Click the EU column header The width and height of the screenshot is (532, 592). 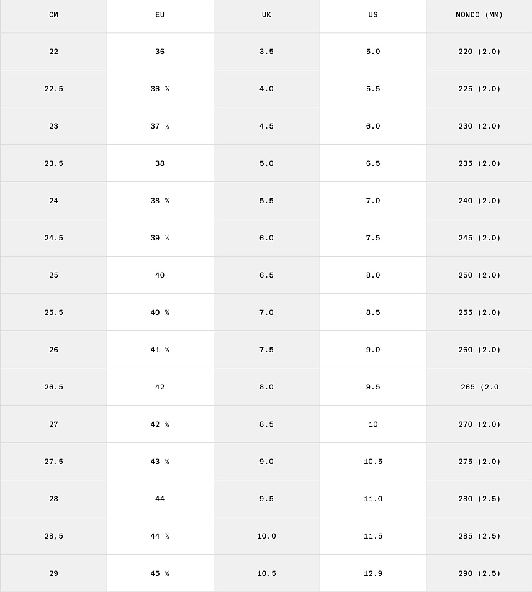(x=160, y=15)
